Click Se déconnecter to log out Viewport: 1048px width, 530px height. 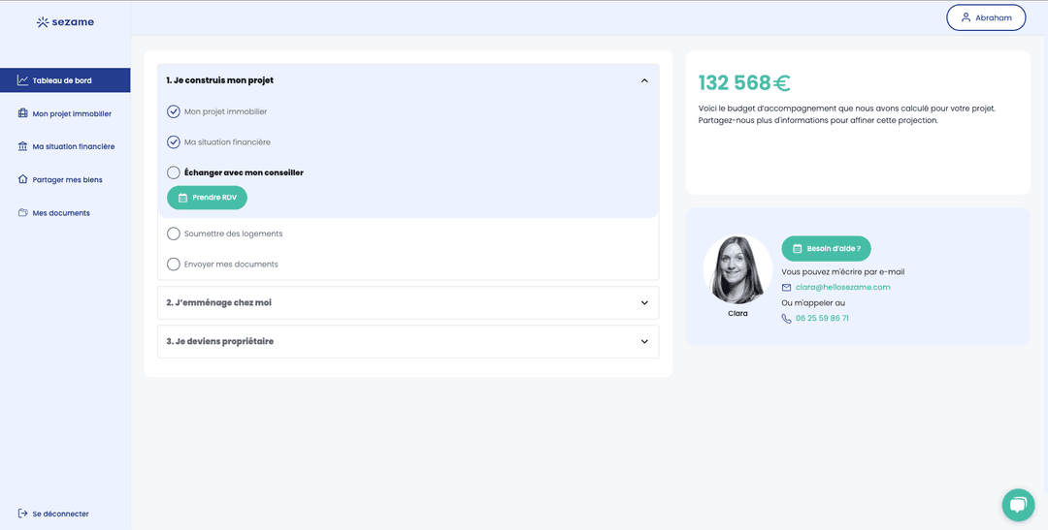(x=53, y=514)
